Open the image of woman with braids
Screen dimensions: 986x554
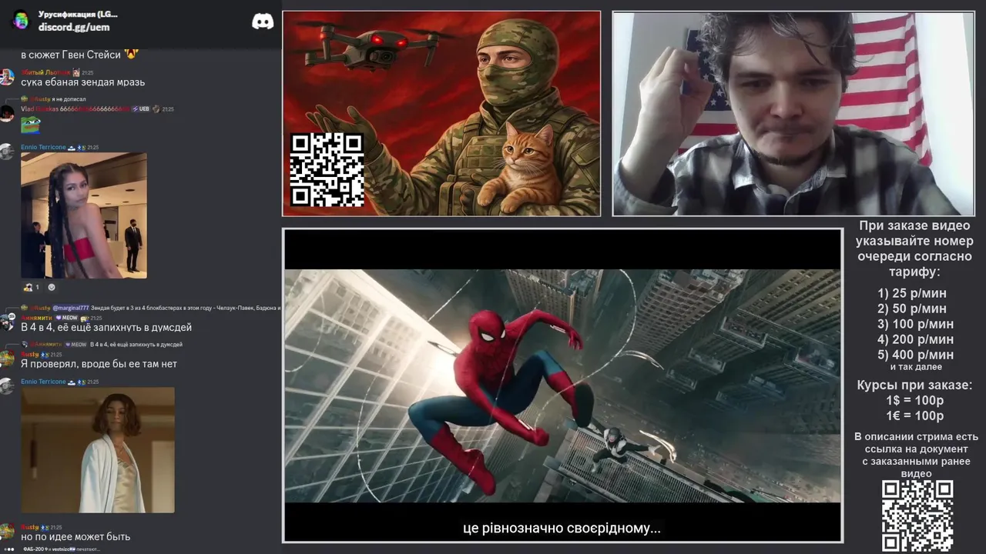click(x=83, y=215)
